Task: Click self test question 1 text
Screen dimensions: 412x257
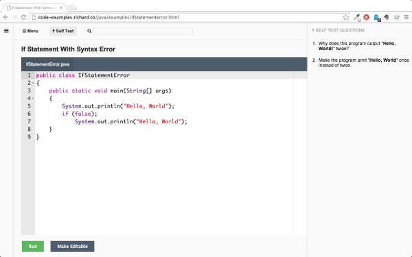Action: (357, 46)
